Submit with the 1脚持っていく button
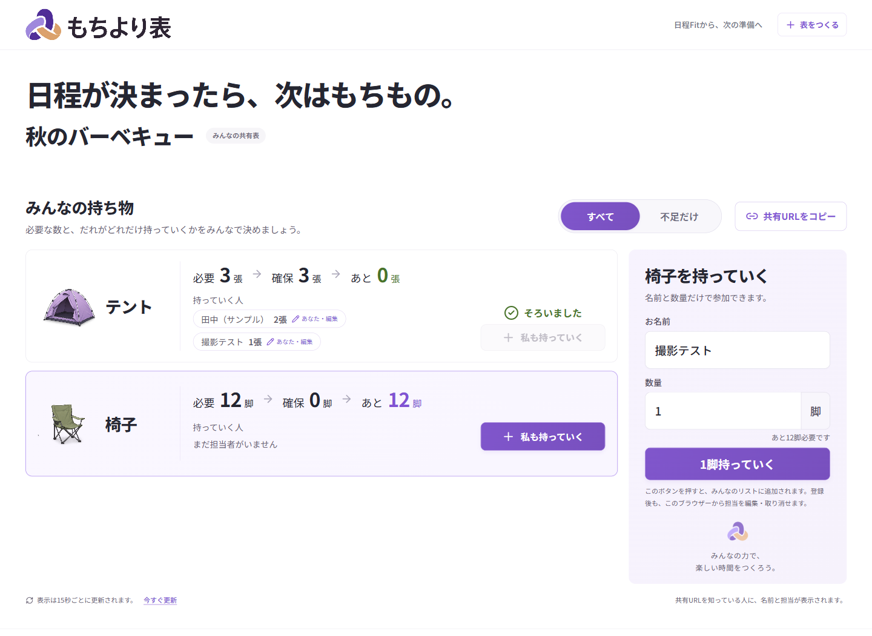872x636 pixels. click(x=737, y=464)
